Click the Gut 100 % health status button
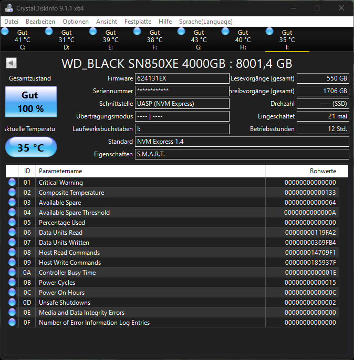Screen dimensions: 354x360 click(30, 102)
